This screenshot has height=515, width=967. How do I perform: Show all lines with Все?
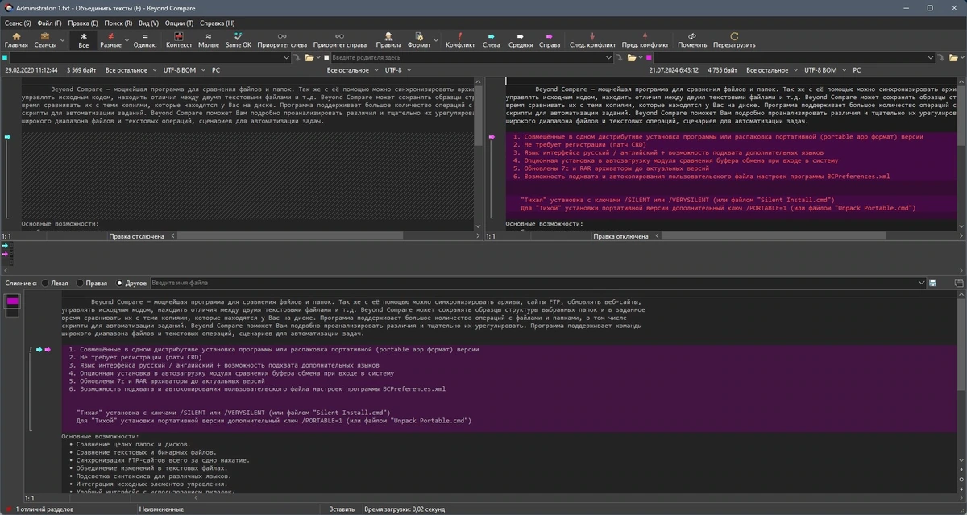tap(84, 40)
